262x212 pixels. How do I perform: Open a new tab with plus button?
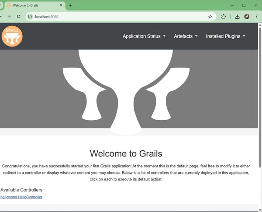pyautogui.click(x=71, y=5)
